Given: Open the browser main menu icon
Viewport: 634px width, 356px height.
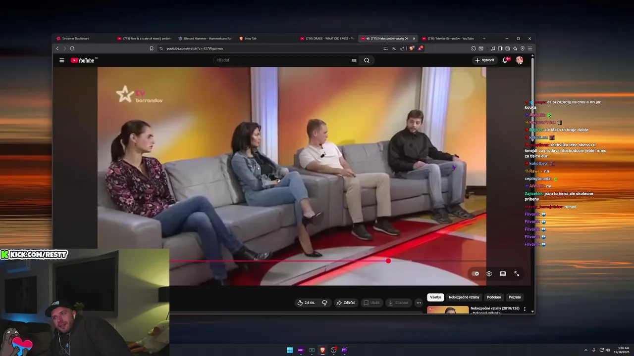Looking at the screenshot, I should pos(530,48).
